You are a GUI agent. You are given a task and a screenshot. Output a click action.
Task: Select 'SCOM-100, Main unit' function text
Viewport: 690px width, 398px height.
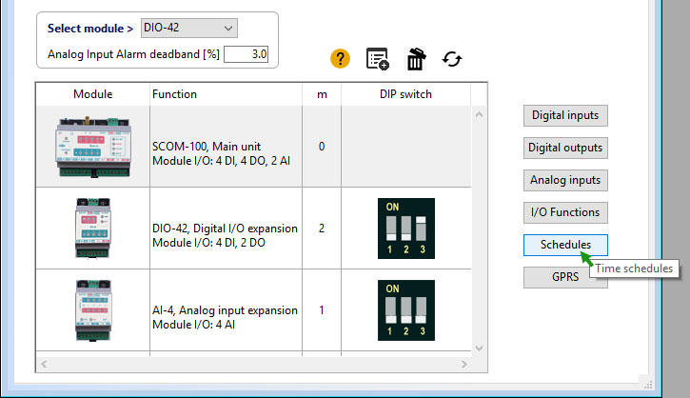pos(207,147)
